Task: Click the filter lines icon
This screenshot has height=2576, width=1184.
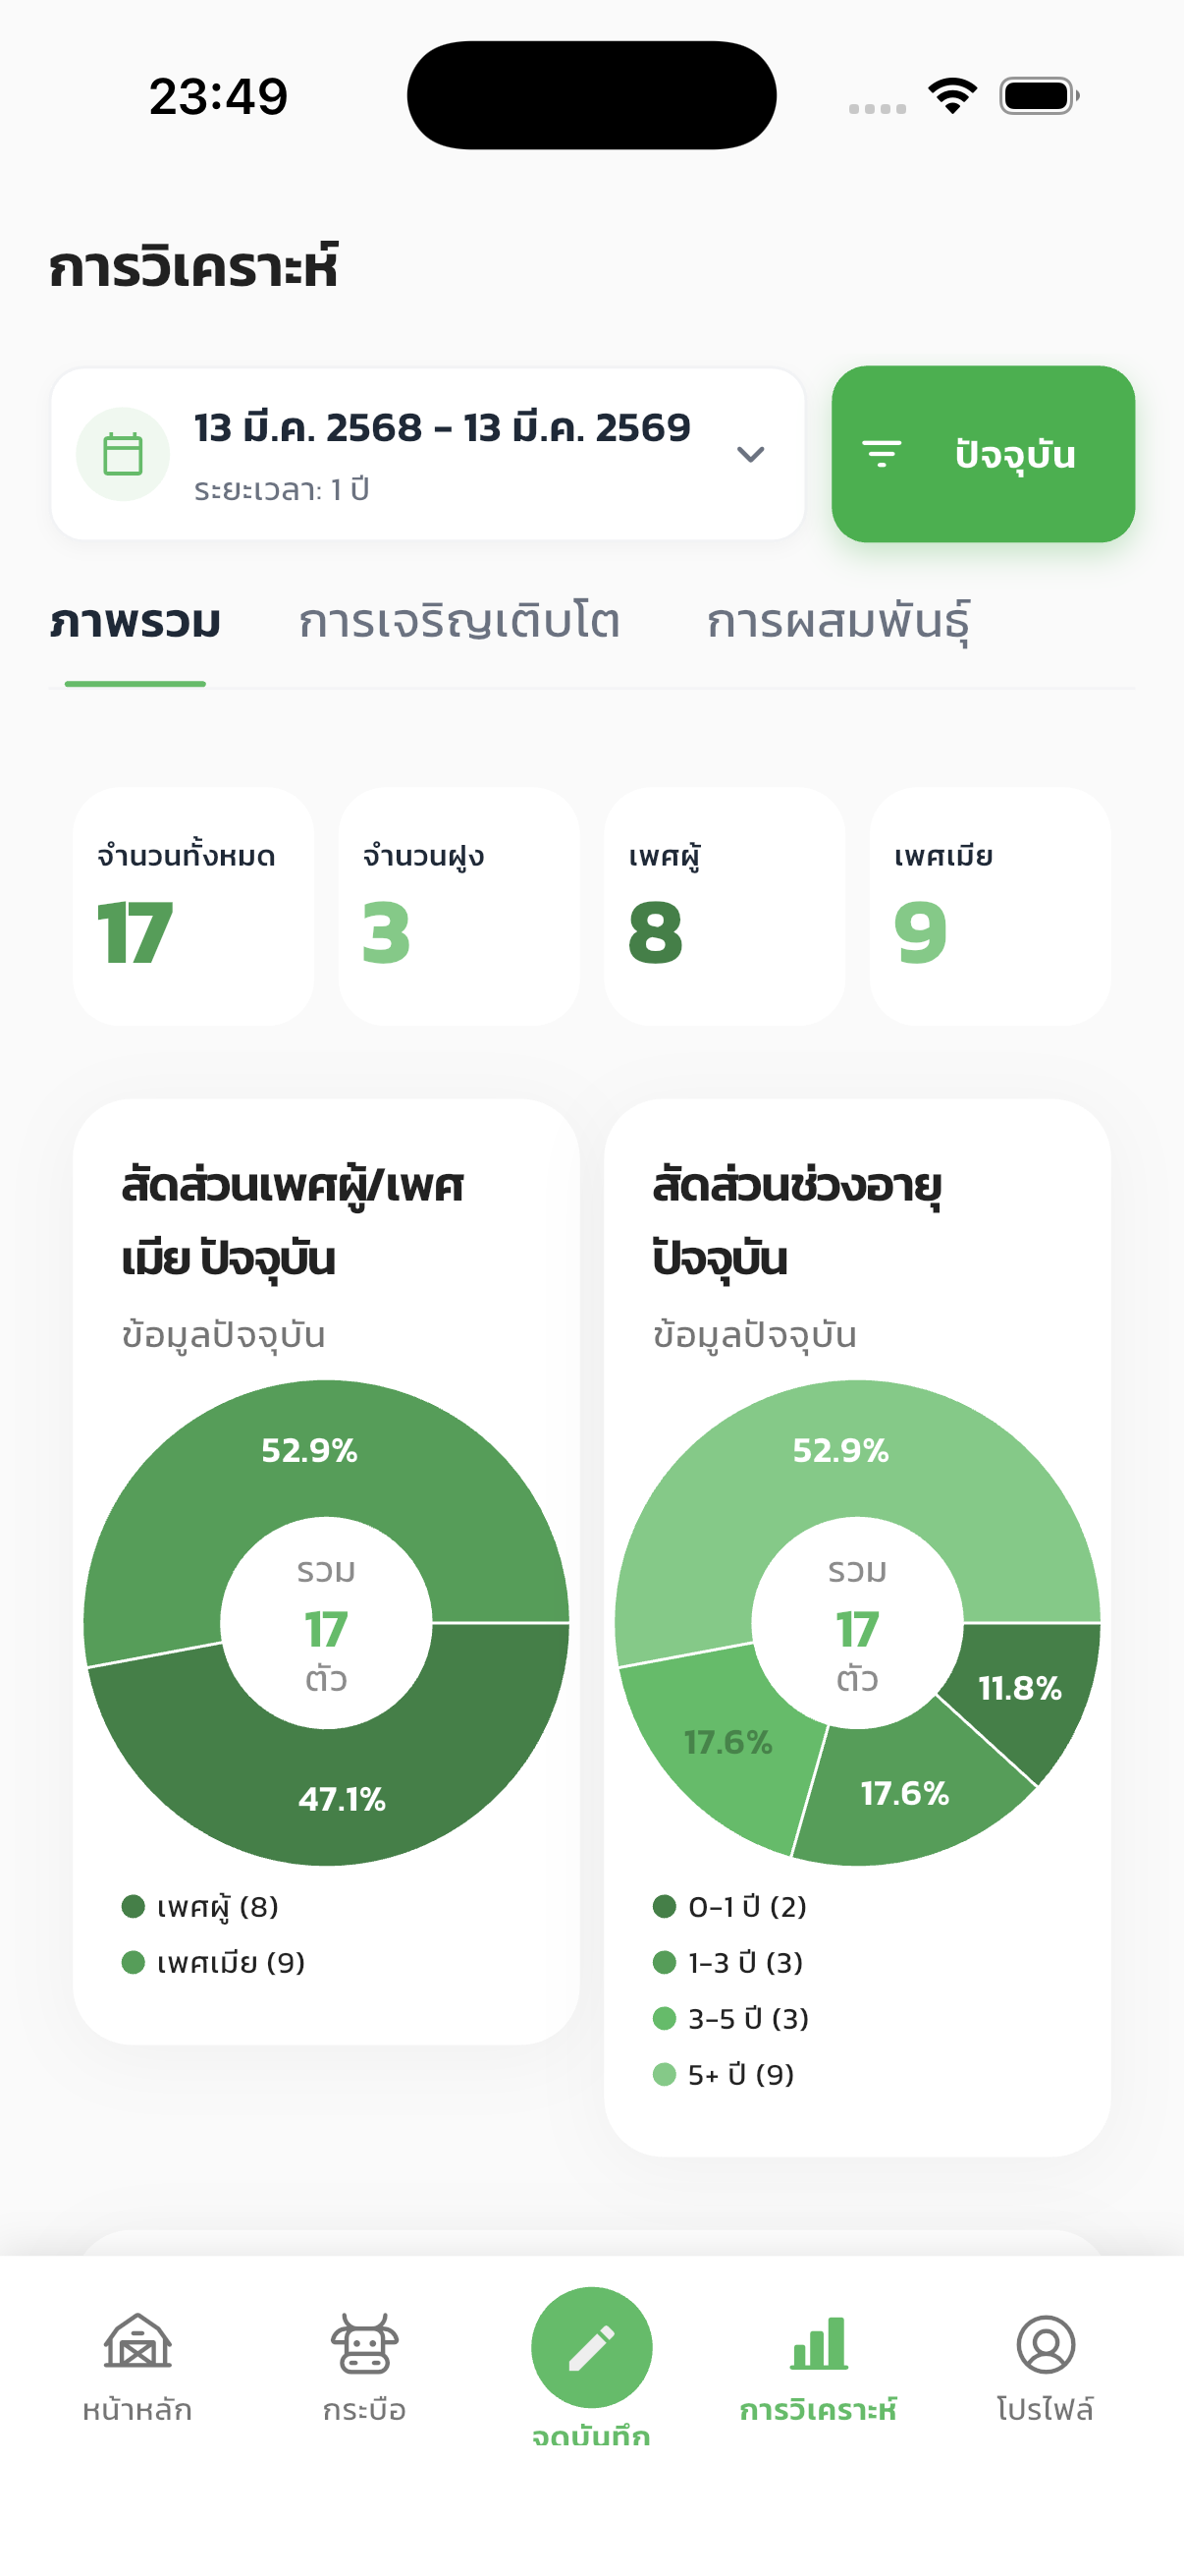Action: [x=882, y=454]
